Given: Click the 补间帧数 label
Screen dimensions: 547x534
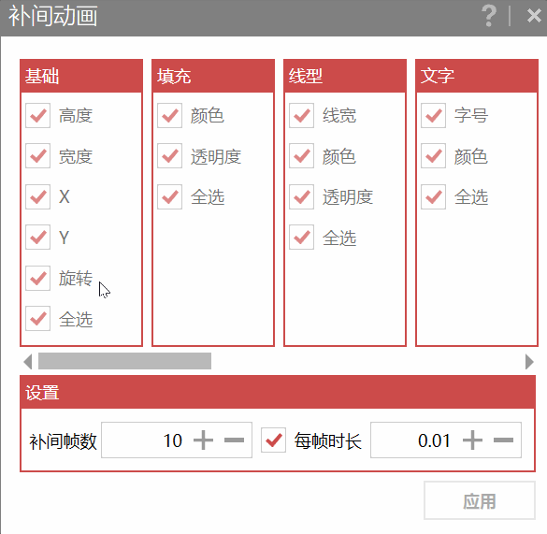Looking at the screenshot, I should [x=63, y=441].
